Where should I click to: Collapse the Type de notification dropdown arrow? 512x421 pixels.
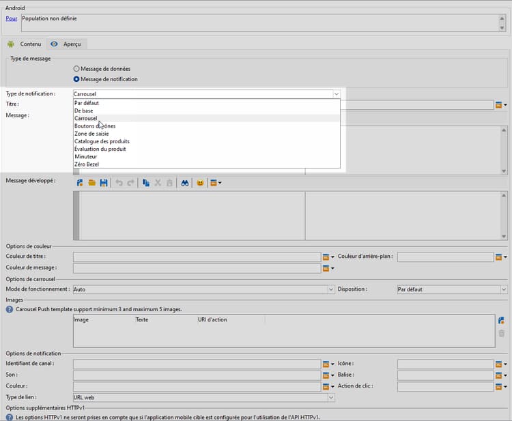(336, 94)
